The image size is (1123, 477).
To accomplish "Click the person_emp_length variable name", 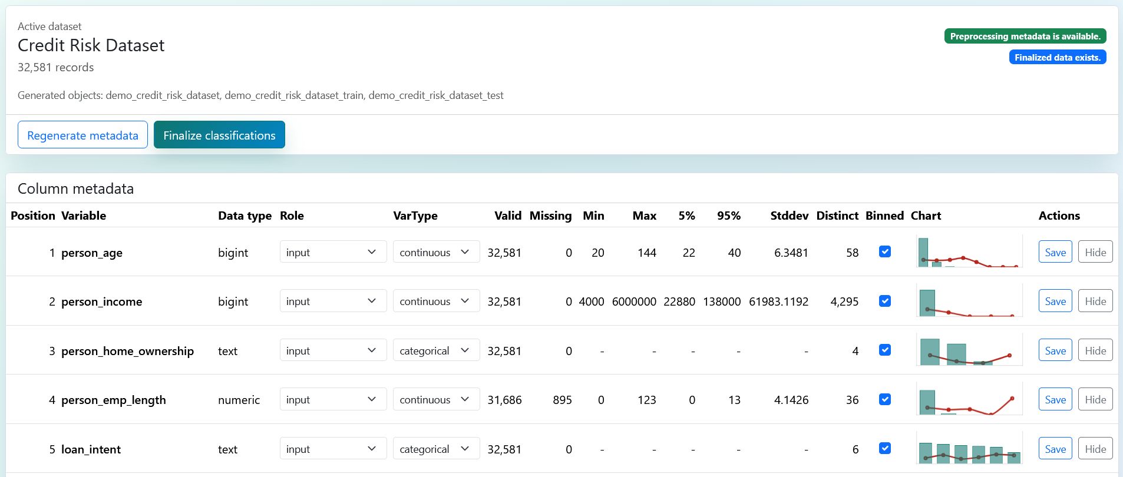I will pos(113,400).
